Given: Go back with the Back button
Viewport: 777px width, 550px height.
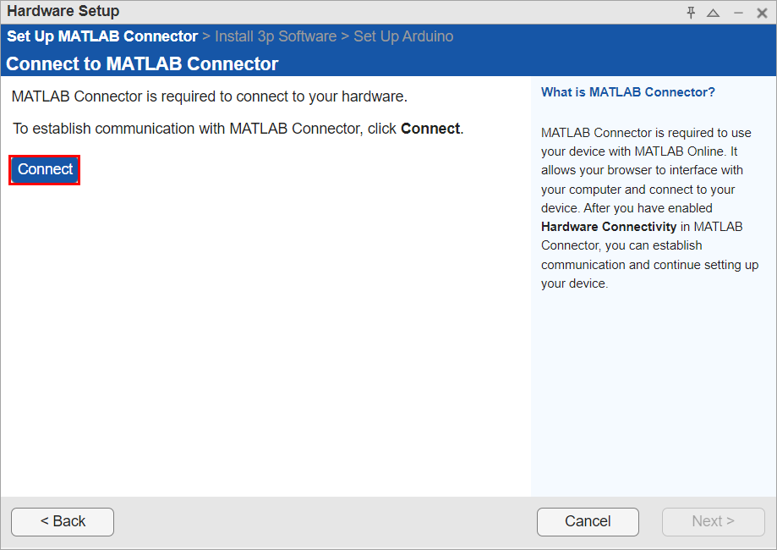Looking at the screenshot, I should pos(63,521).
